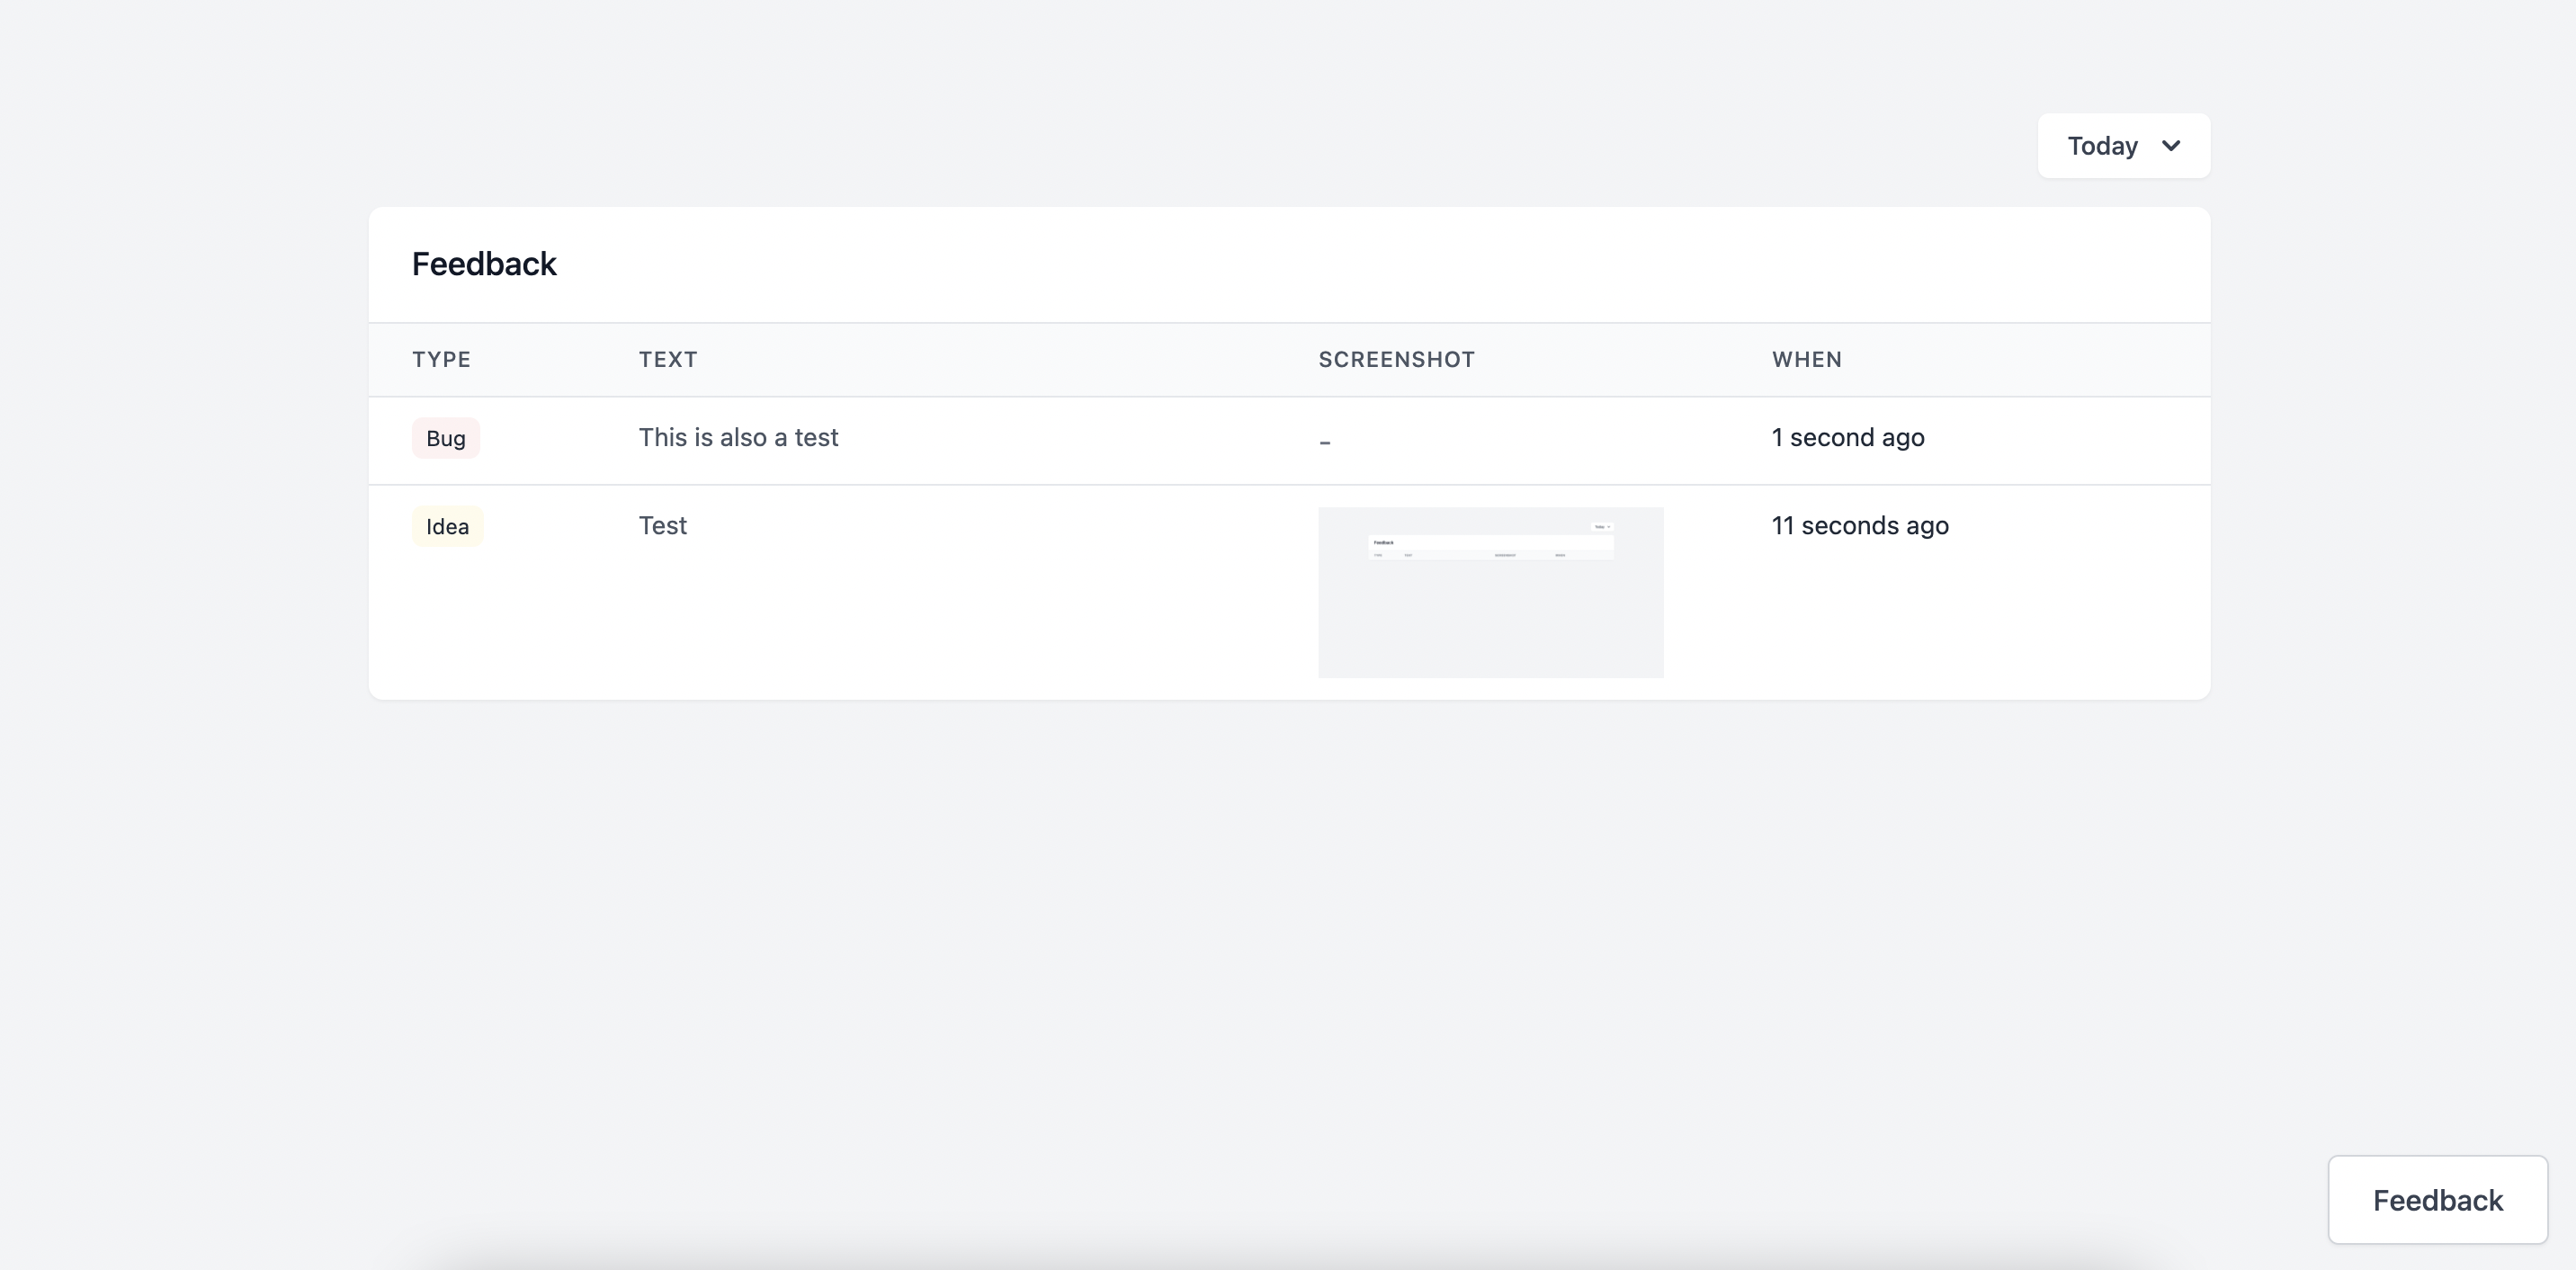
Task: Click the TYPE column header
Action: click(441, 360)
